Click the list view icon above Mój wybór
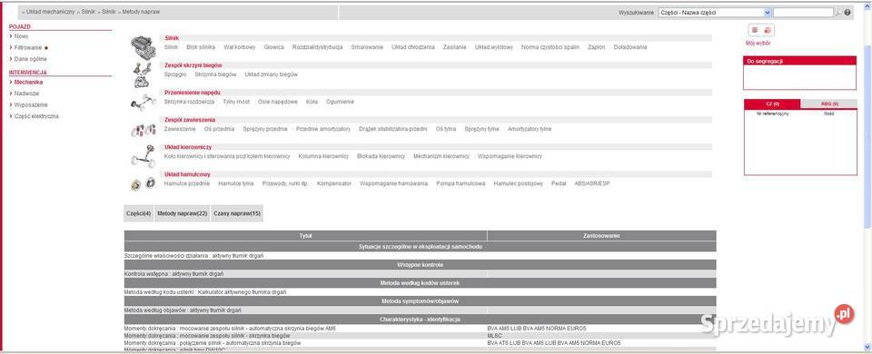The width and height of the screenshot is (872, 354). pyautogui.click(x=755, y=30)
